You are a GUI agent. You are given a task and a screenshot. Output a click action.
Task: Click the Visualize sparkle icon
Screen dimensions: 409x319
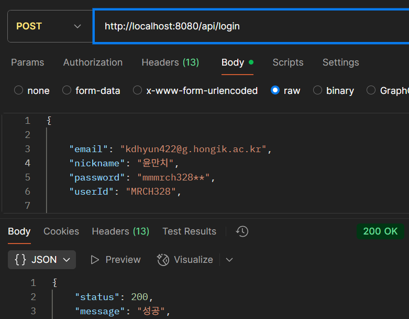[x=163, y=260]
